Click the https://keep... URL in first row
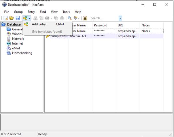 click(x=128, y=31)
